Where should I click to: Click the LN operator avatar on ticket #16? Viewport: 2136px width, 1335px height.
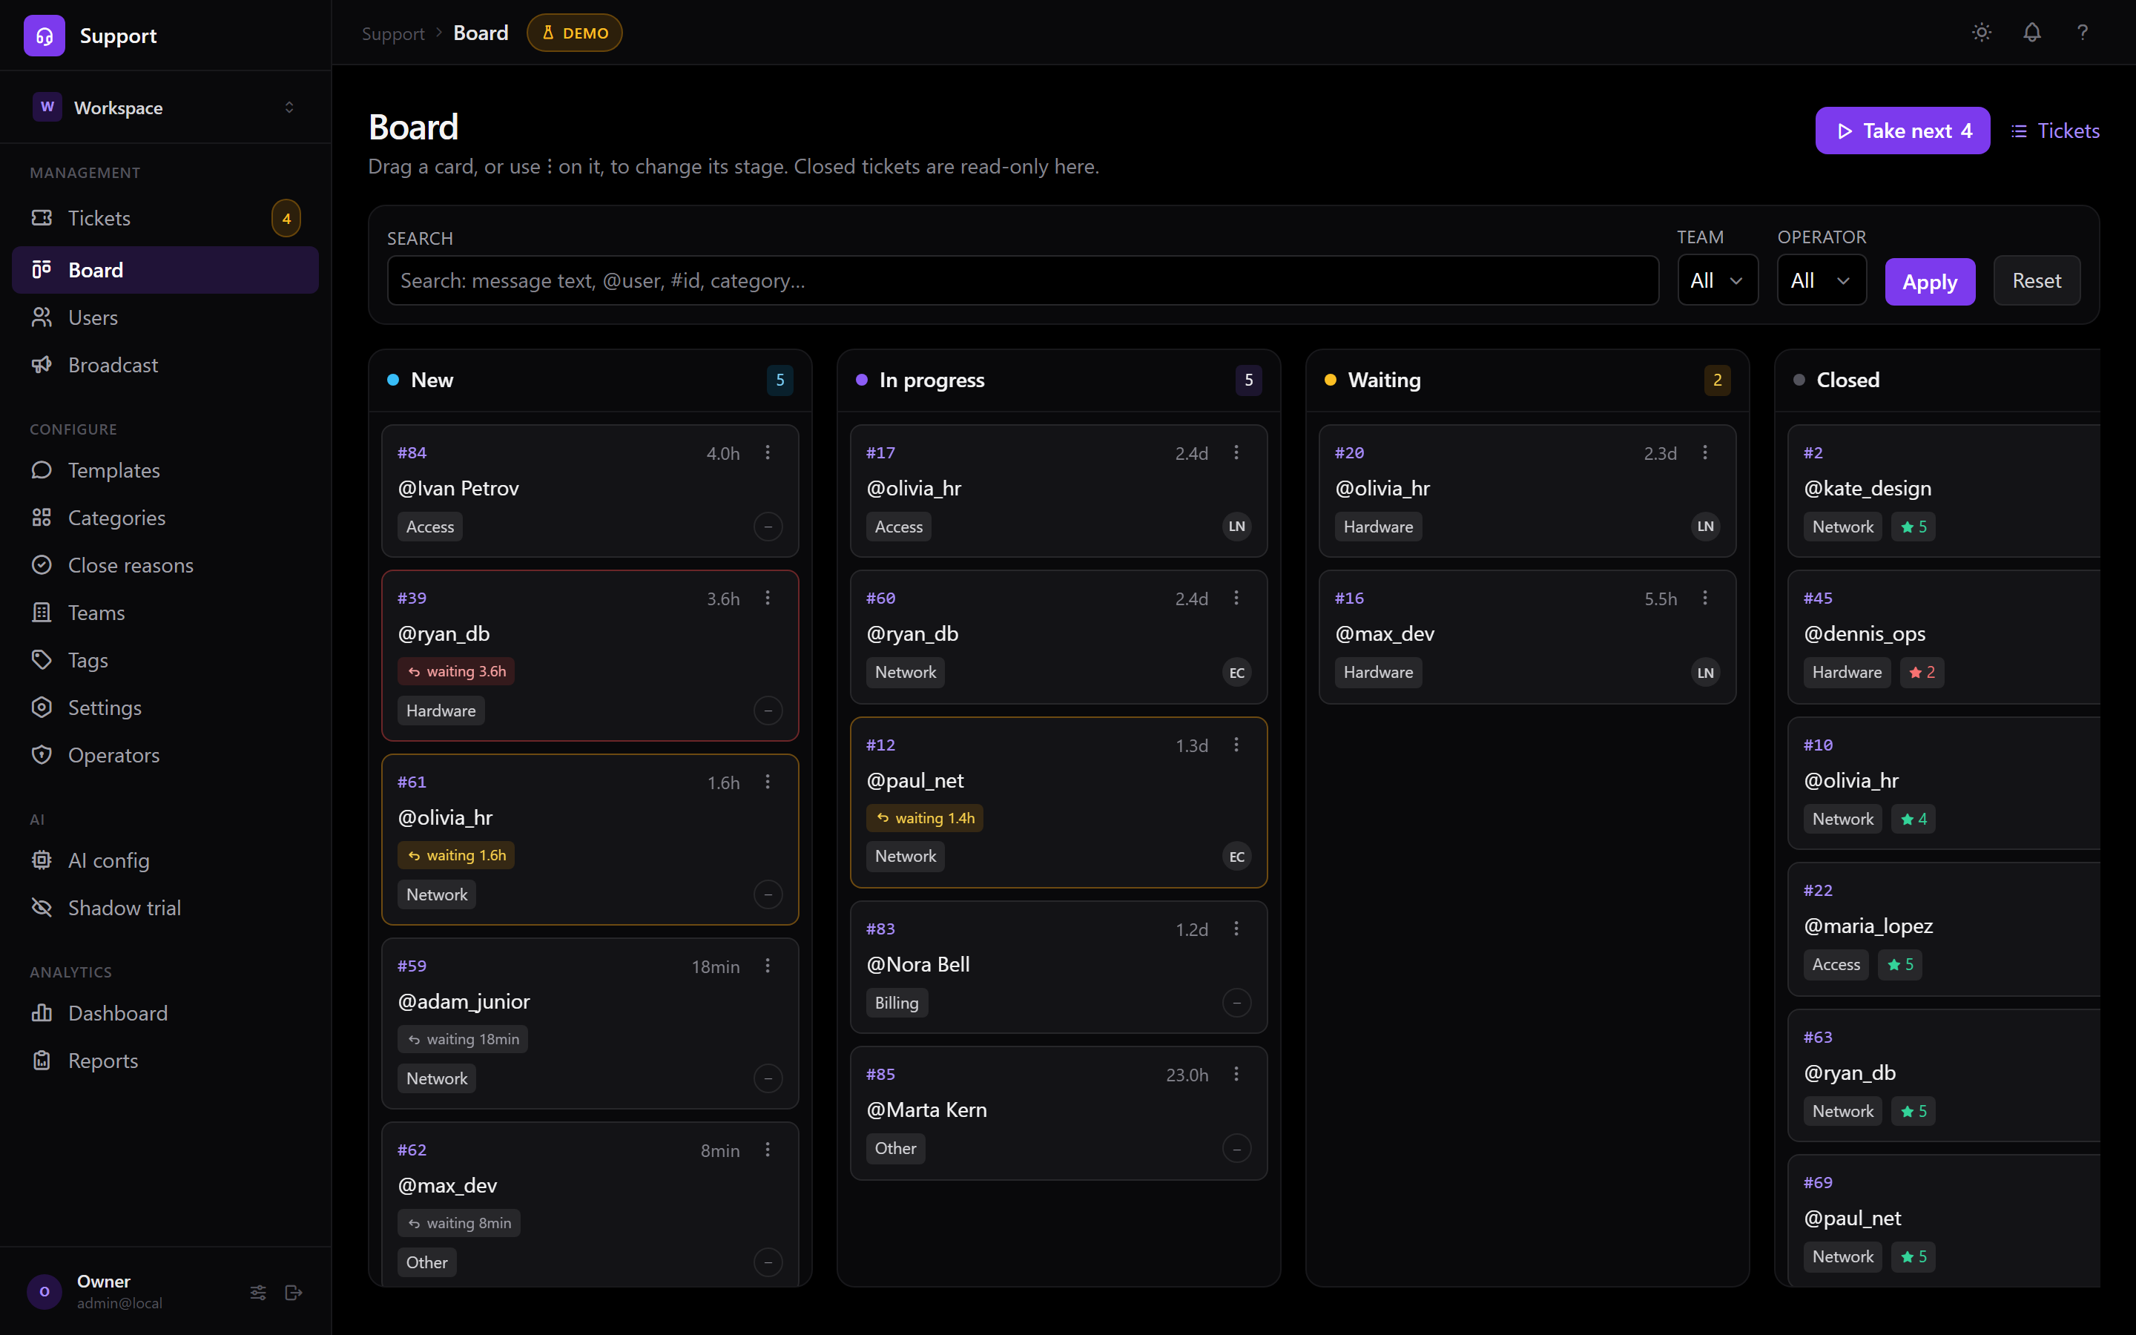1705,673
